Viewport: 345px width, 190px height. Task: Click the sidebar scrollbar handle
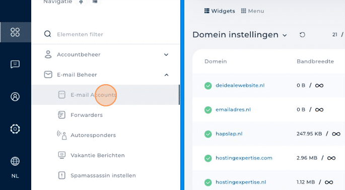point(179,95)
